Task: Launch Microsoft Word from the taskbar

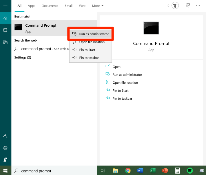Action: 140,170
